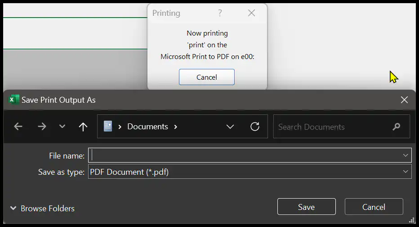Select Documents in the address path
The height and width of the screenshot is (227, 419).
pos(148,127)
